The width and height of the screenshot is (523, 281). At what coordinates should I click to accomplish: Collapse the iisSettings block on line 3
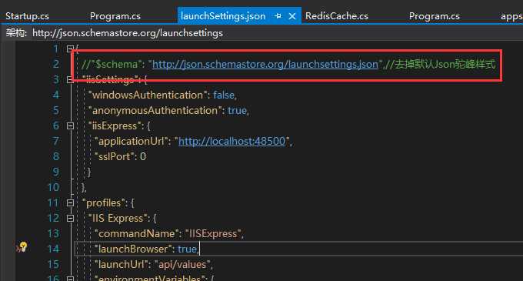point(70,79)
